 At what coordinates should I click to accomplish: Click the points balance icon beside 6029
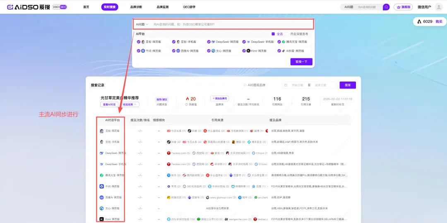click(x=419, y=22)
